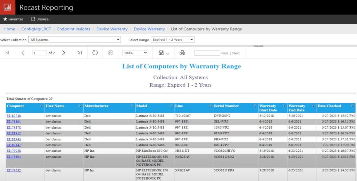Click the Recast Reporting logo icon
The height and width of the screenshot is (181, 357).
[7, 7]
